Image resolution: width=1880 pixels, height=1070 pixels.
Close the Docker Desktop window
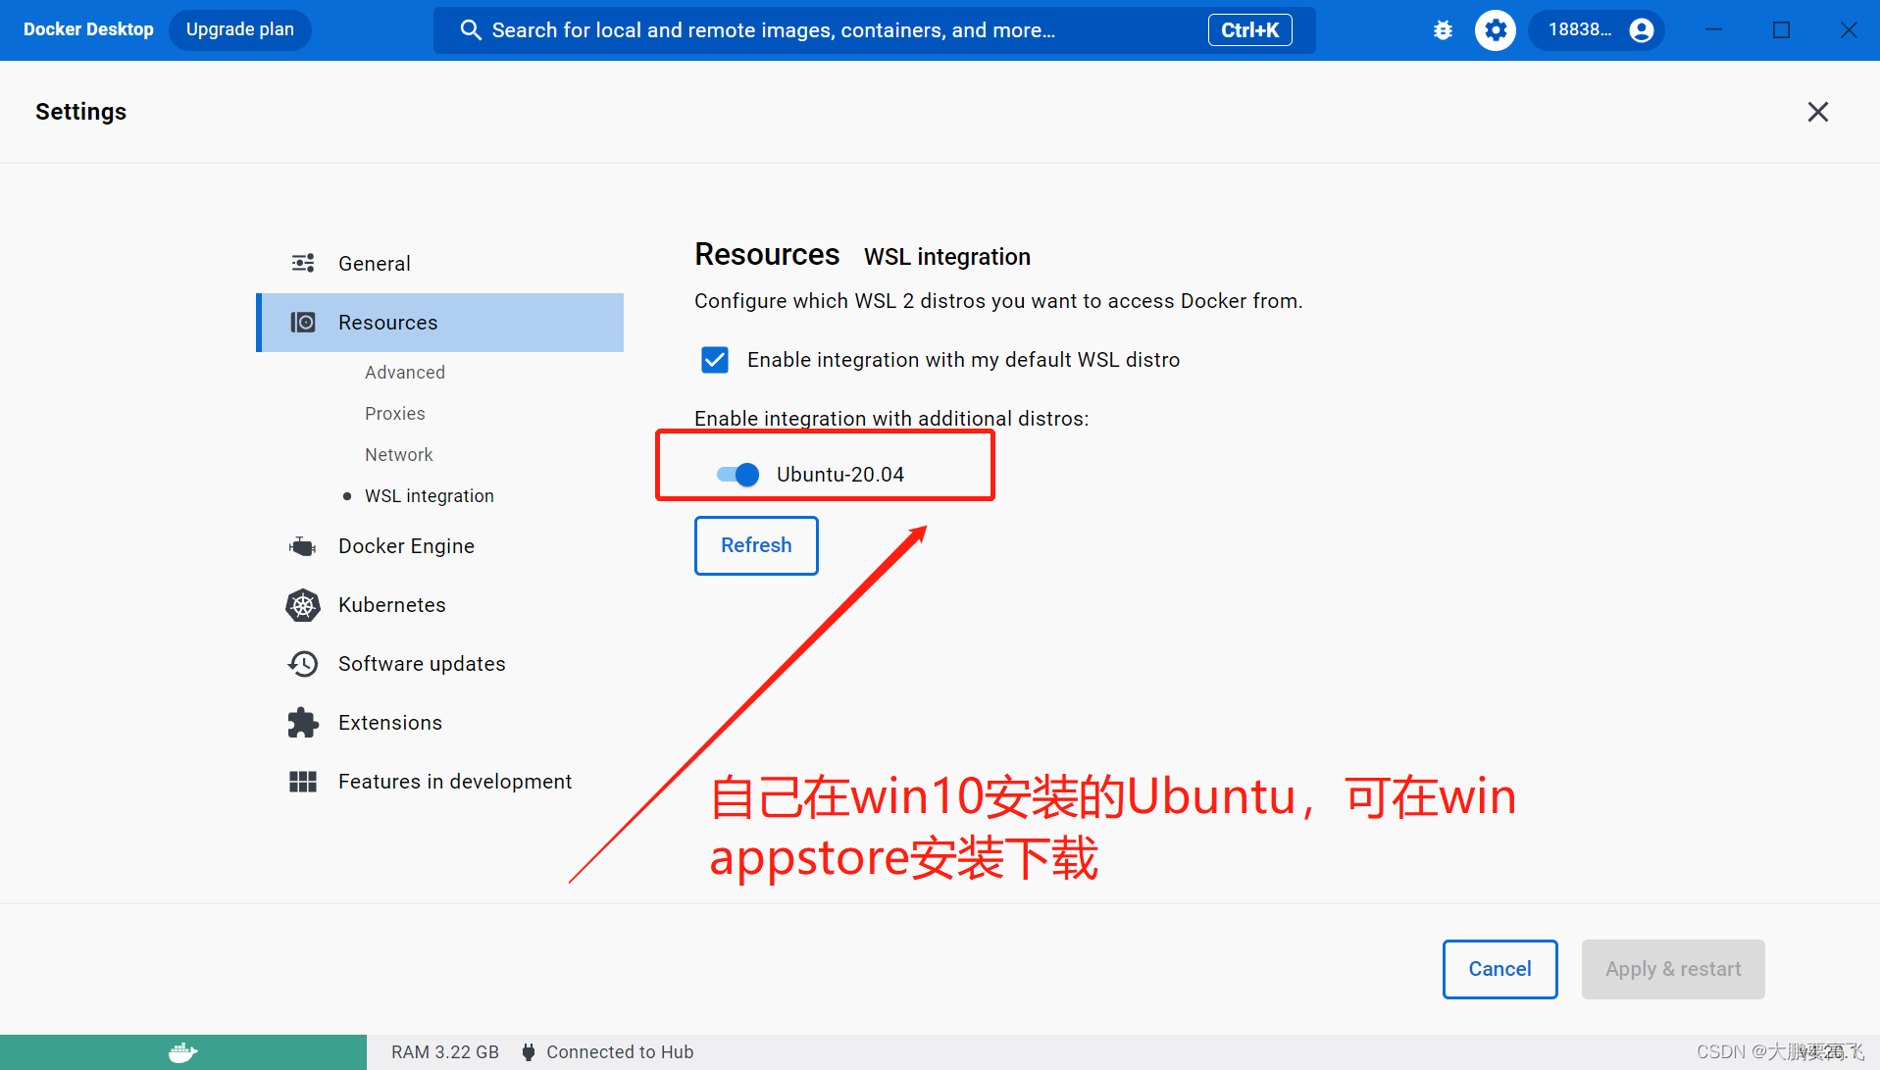tap(1849, 30)
